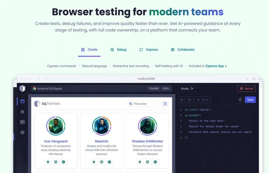Image resolution: width=269 pixels, height=173 pixels.
Task: Open the Settings gear in Cypress sidebar
Action: click(x=22, y=133)
